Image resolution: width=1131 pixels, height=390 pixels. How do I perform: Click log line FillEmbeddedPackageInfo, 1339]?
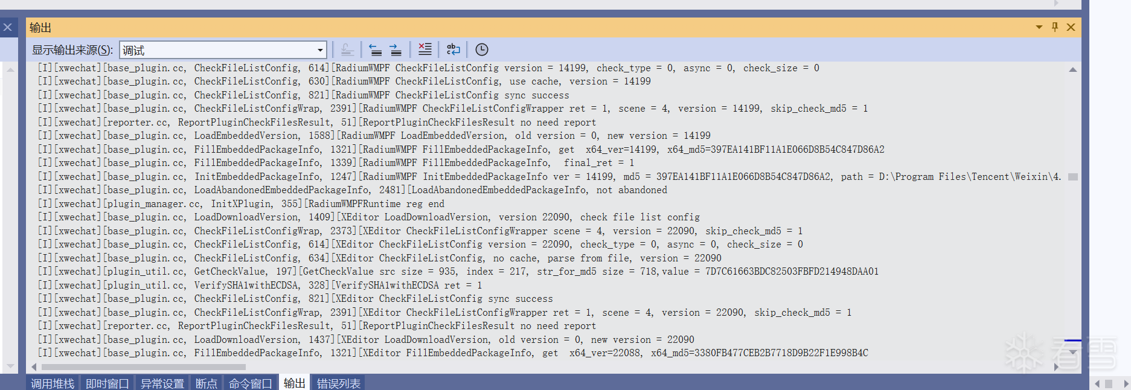point(336,163)
